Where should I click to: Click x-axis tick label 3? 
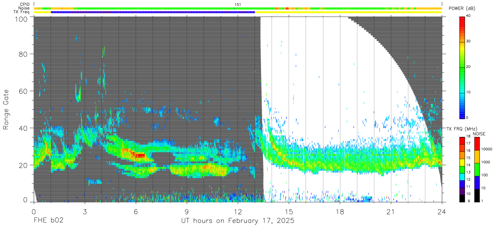click(x=85, y=211)
